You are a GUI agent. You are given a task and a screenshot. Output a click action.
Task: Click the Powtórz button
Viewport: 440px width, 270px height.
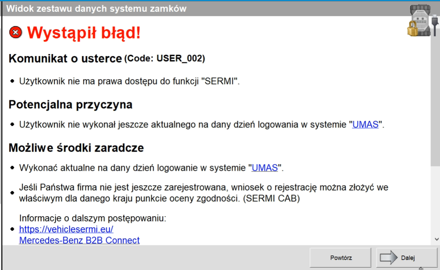(x=341, y=258)
